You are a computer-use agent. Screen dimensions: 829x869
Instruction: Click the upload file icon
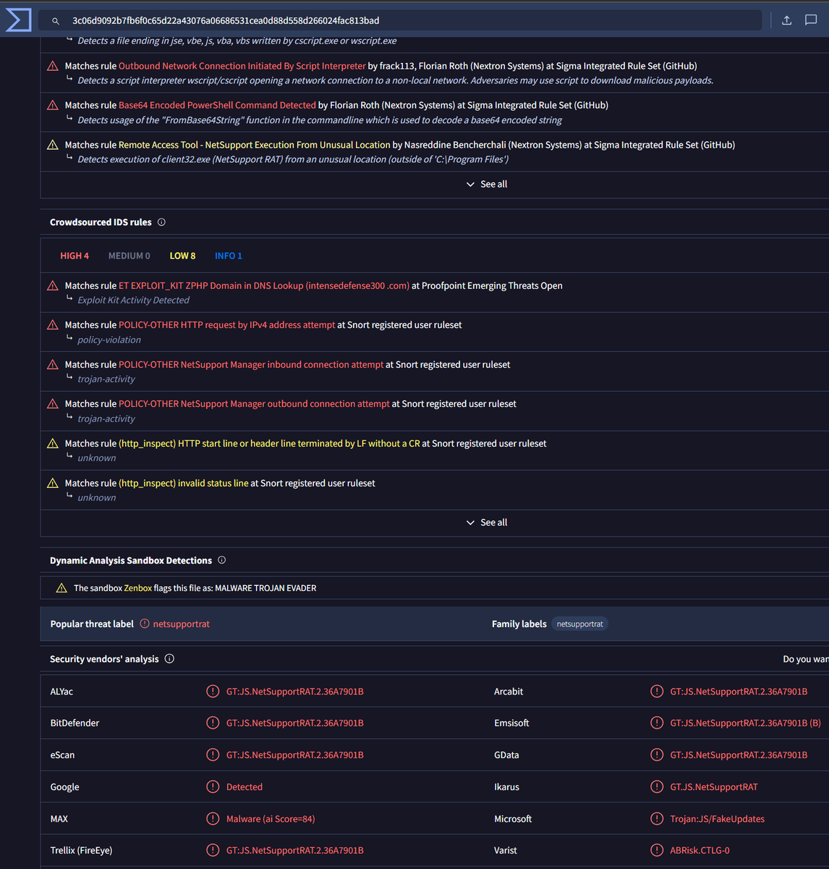pos(786,20)
